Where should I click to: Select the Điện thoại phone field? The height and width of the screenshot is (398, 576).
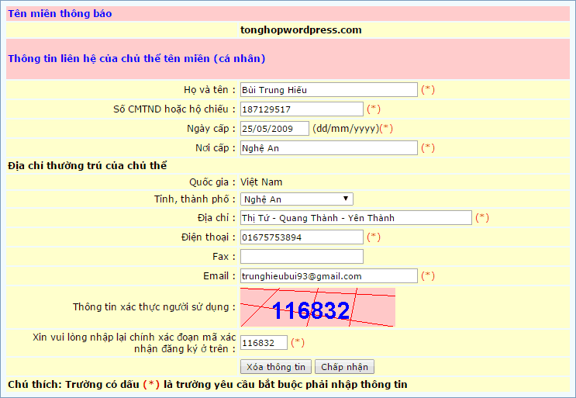tap(301, 237)
